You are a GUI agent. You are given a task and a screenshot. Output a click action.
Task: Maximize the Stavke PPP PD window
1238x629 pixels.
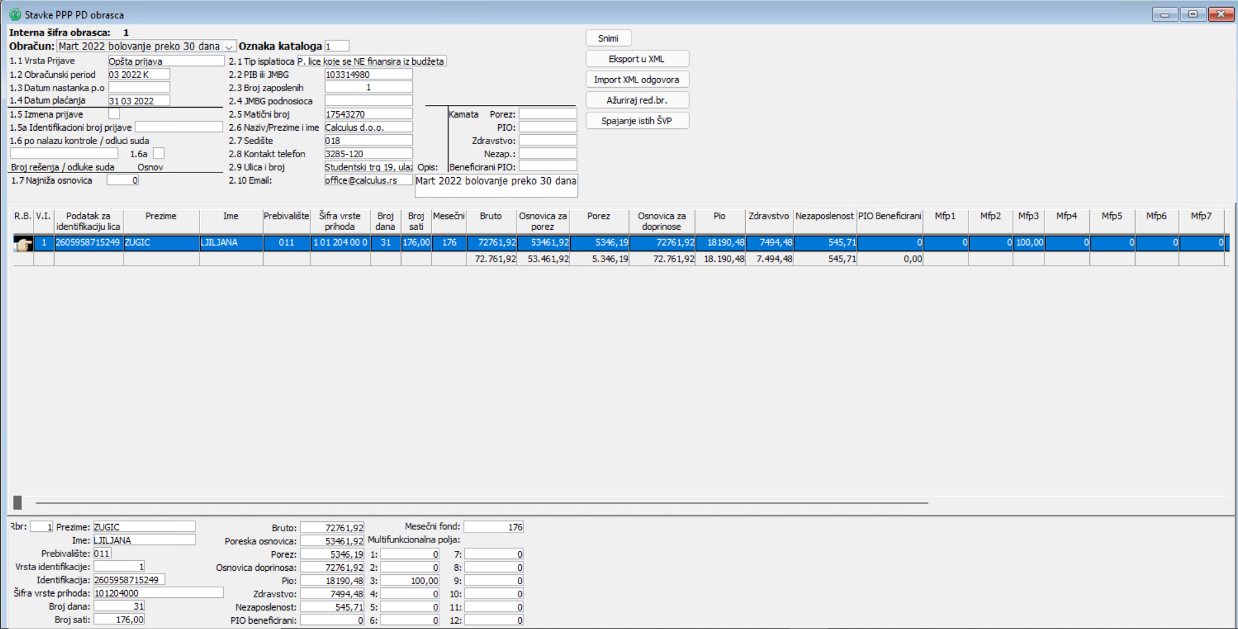click(1192, 15)
